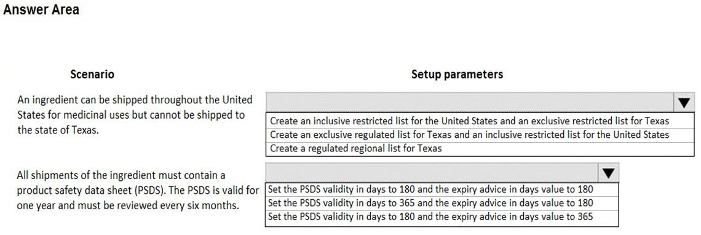Expand the PSDS validity scenario dropdown arrow
The width and height of the screenshot is (701, 235).
(608, 173)
